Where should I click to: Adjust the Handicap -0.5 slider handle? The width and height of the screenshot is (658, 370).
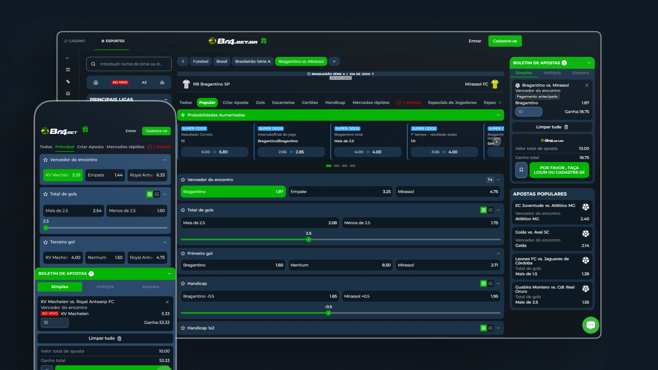click(x=328, y=313)
